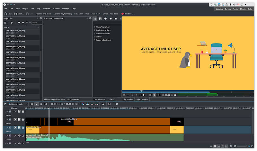Expand the Audio correction category
Image resolution: width=257 pixels, height=151 pixels.
94,34
